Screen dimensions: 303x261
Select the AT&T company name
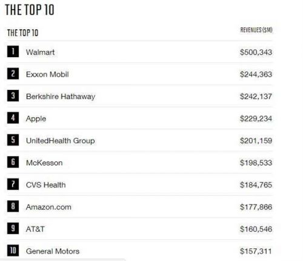click(35, 229)
